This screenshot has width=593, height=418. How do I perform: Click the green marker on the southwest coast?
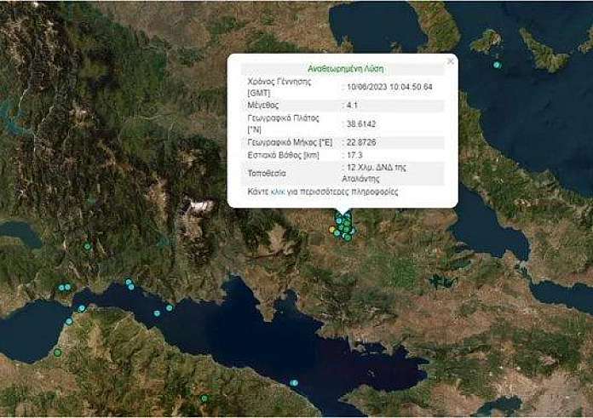[57, 352]
